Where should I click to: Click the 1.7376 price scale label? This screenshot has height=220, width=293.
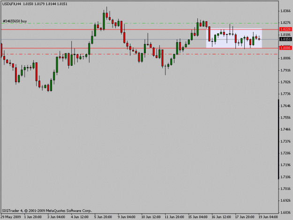pos(285,141)
